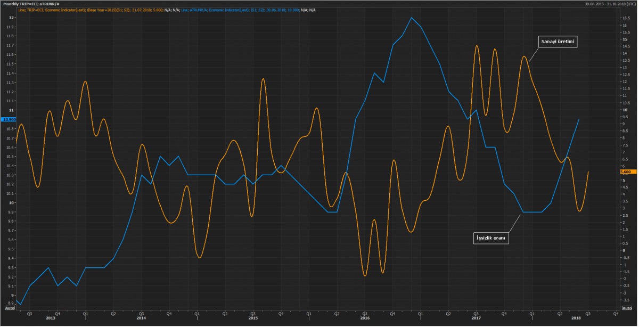The width and height of the screenshot is (639, 327).
Task: Click the blue 10.900 last-value tag
Action: tap(9, 120)
